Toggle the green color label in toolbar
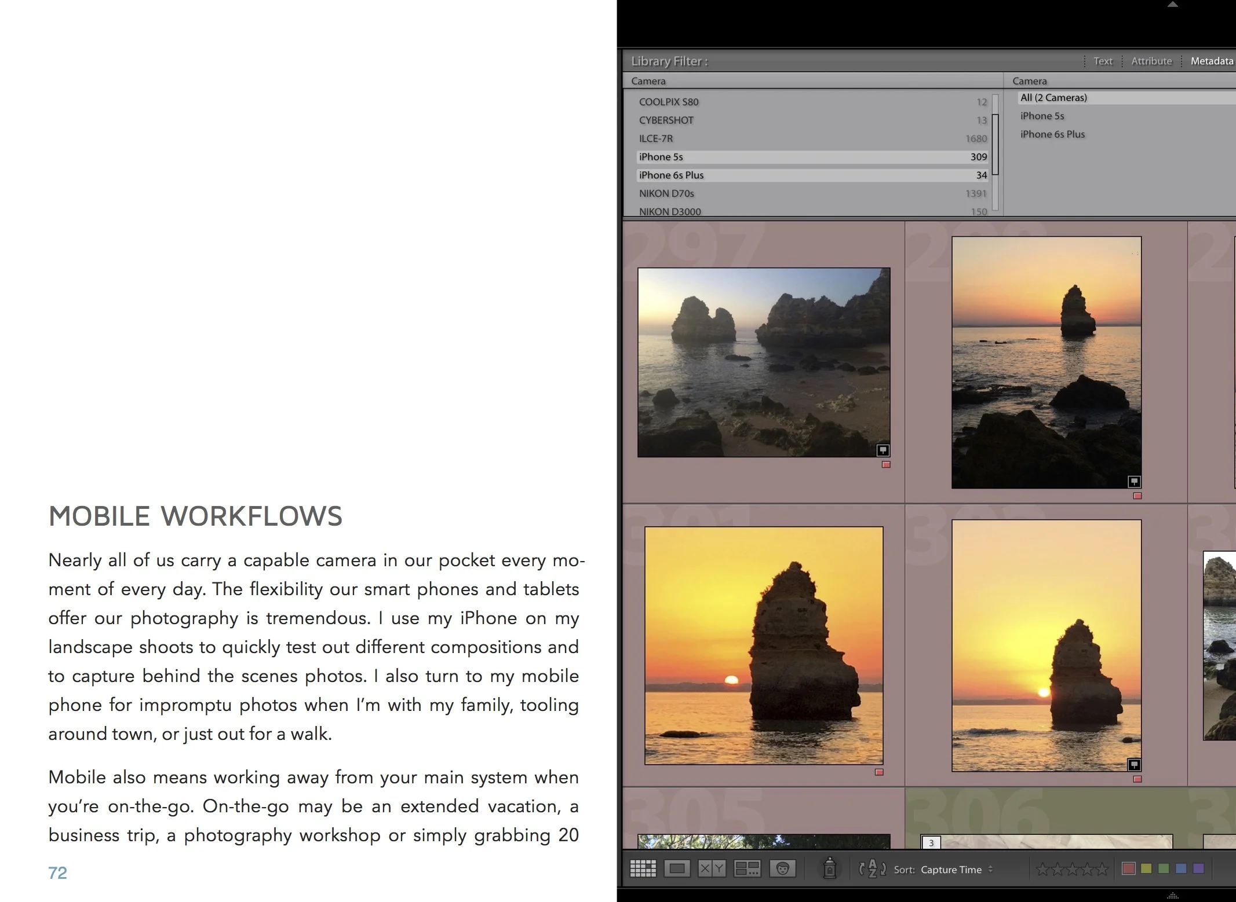The height and width of the screenshot is (902, 1236). tap(1163, 868)
